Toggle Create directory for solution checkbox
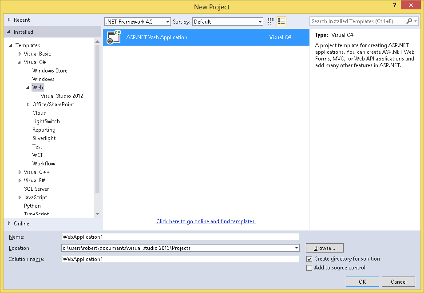The width and height of the screenshot is (424, 293). point(309,259)
